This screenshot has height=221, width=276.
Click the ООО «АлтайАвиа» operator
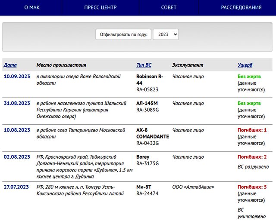193,187
